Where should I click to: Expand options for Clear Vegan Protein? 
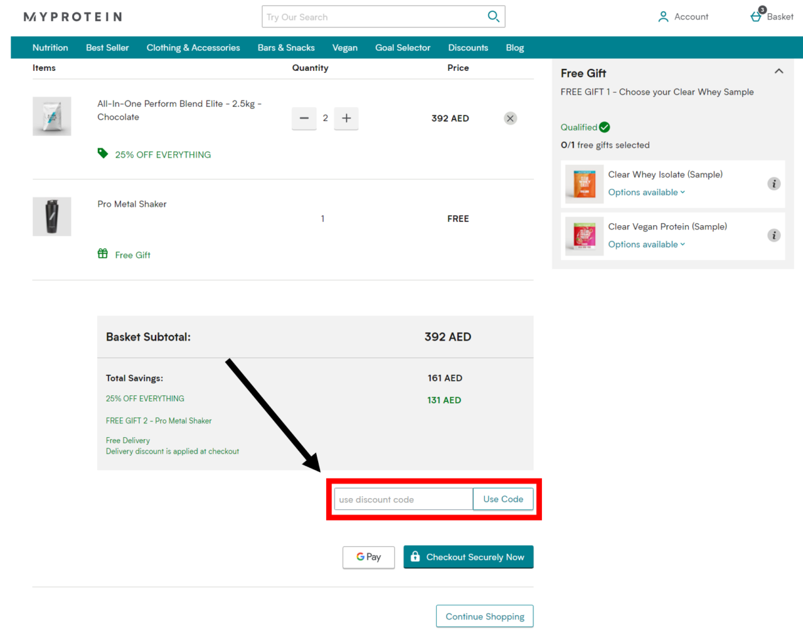pyautogui.click(x=647, y=245)
